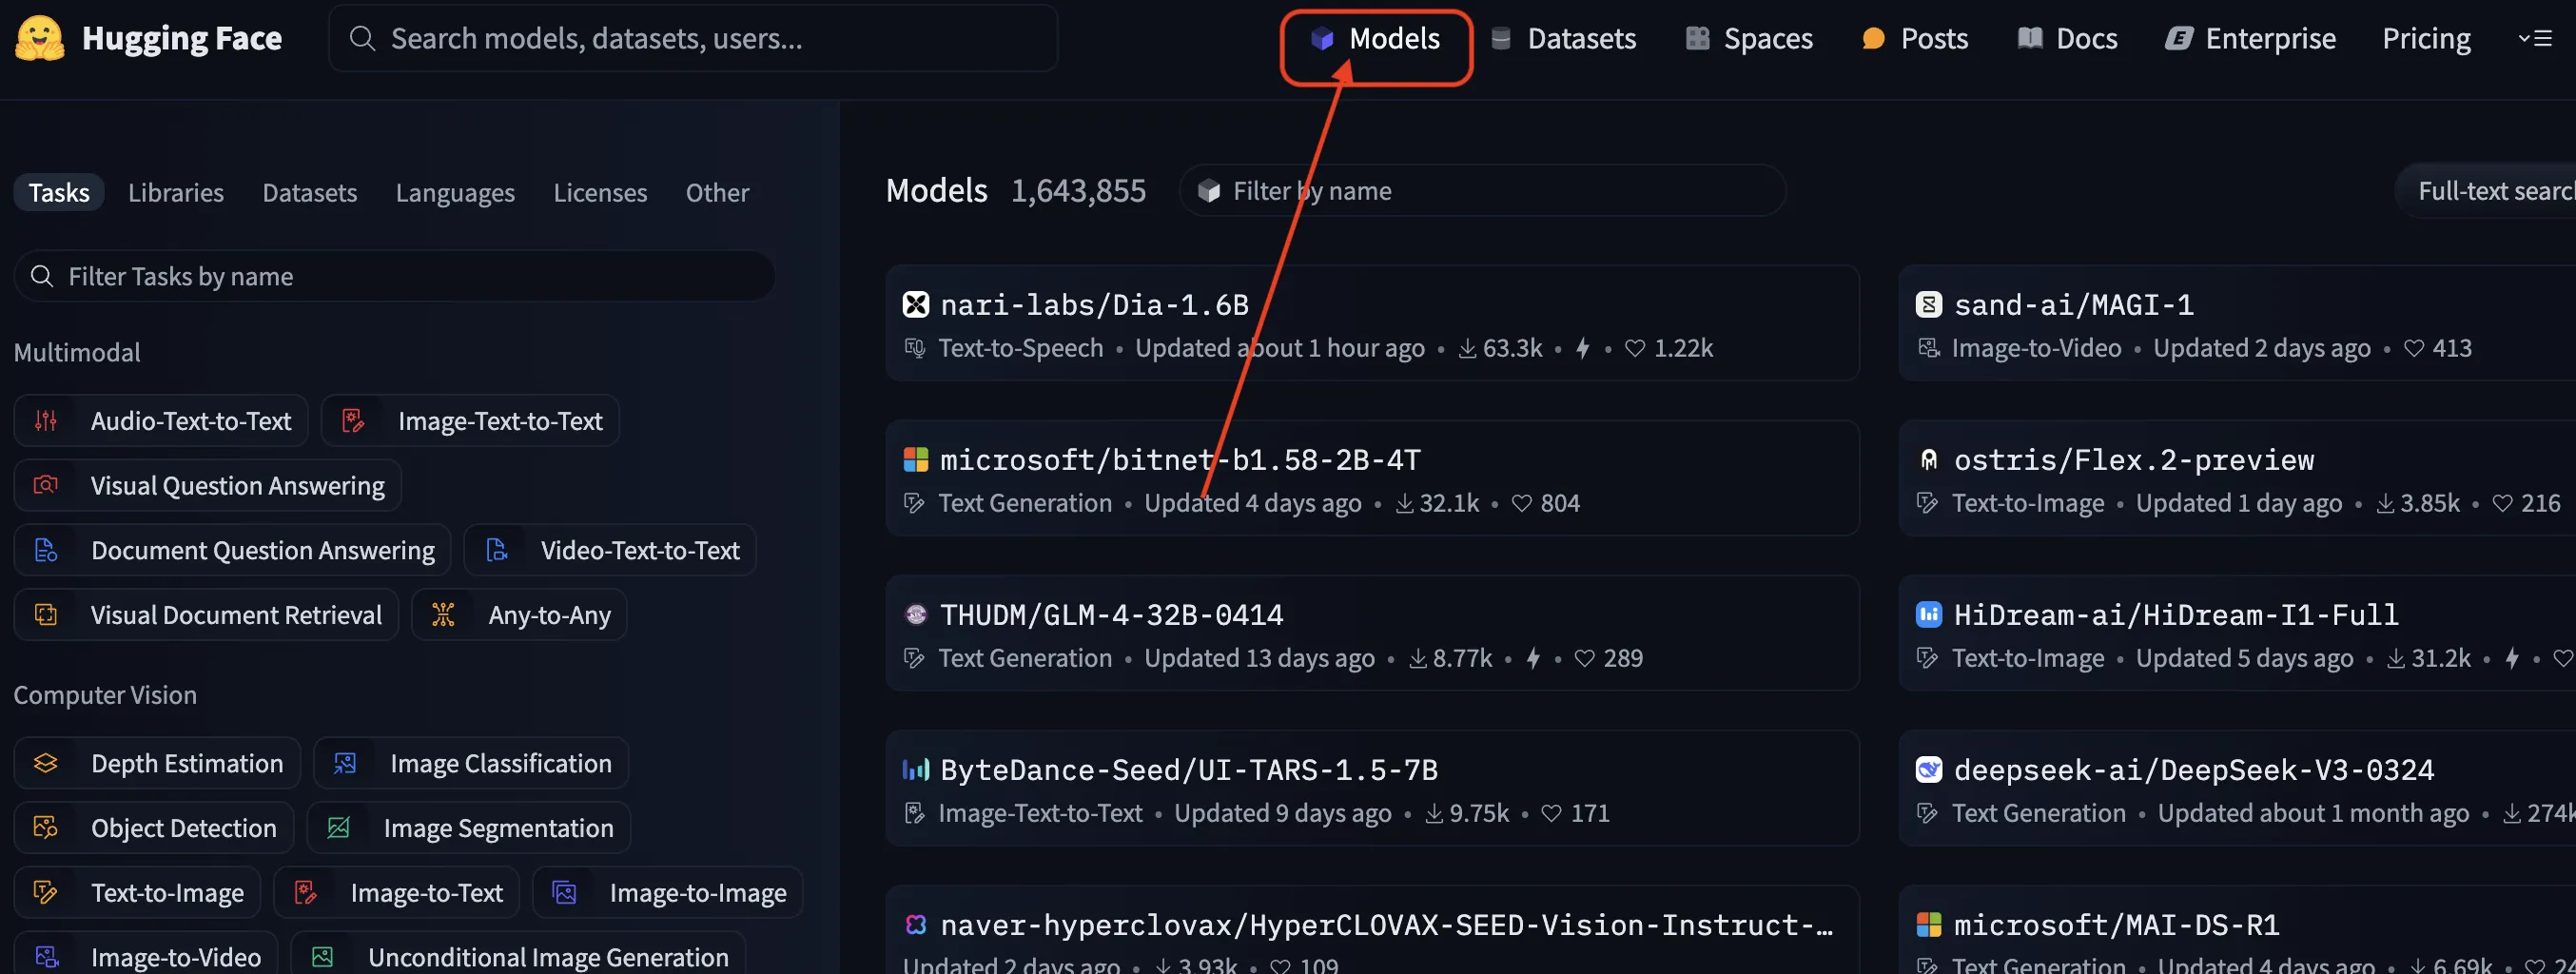Open the THUDM/GLM-4-32B-0414 model
The image size is (2576, 974).
tap(1372, 632)
